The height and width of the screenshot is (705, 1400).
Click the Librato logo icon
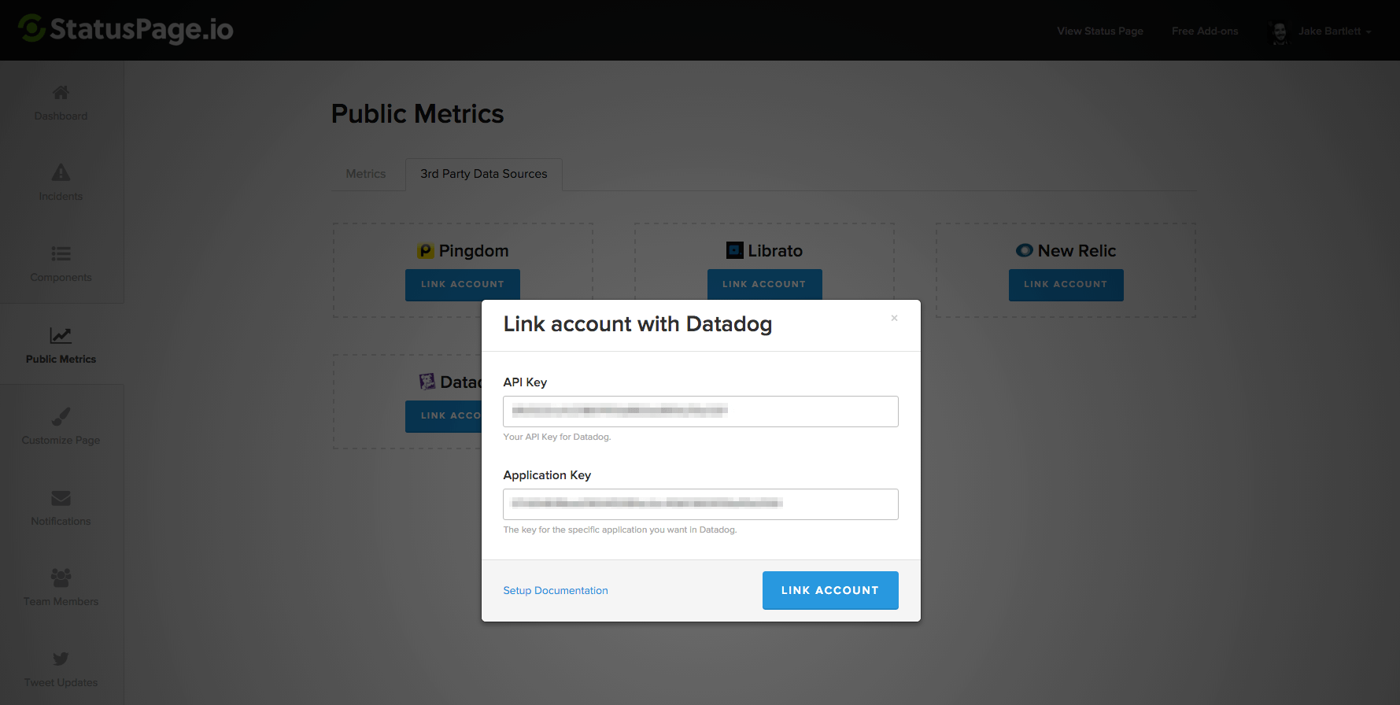[x=735, y=250]
